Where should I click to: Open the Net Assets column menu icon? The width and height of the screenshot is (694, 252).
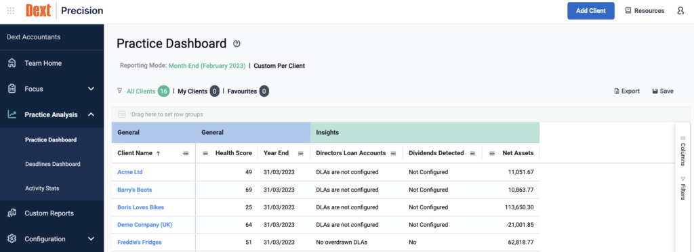(x=492, y=153)
